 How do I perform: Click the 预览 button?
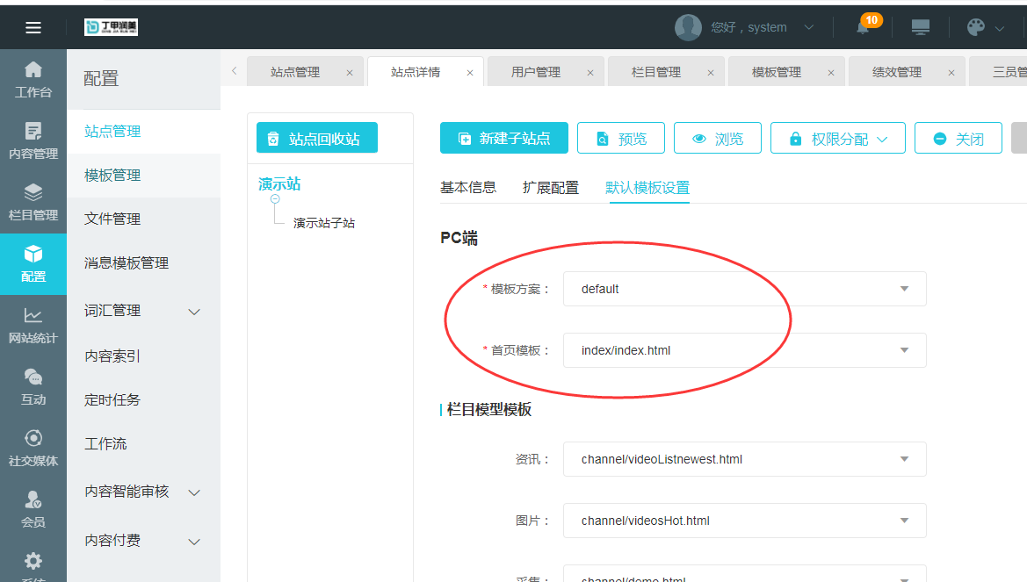tap(621, 138)
